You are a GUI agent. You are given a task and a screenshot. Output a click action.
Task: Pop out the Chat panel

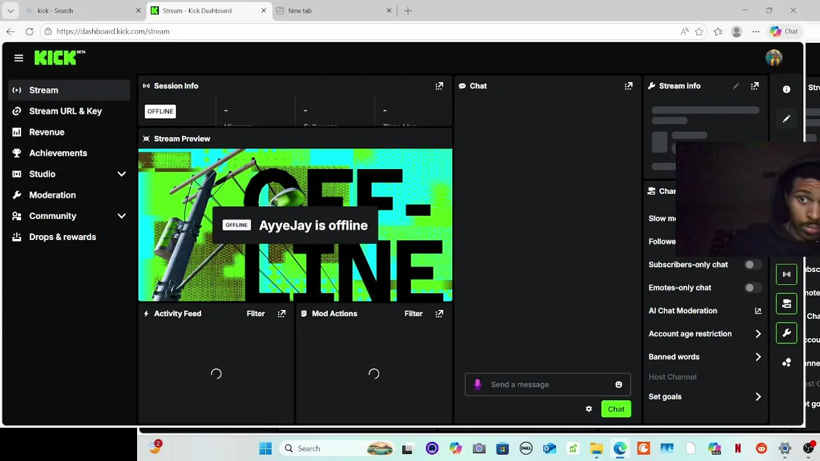point(628,86)
